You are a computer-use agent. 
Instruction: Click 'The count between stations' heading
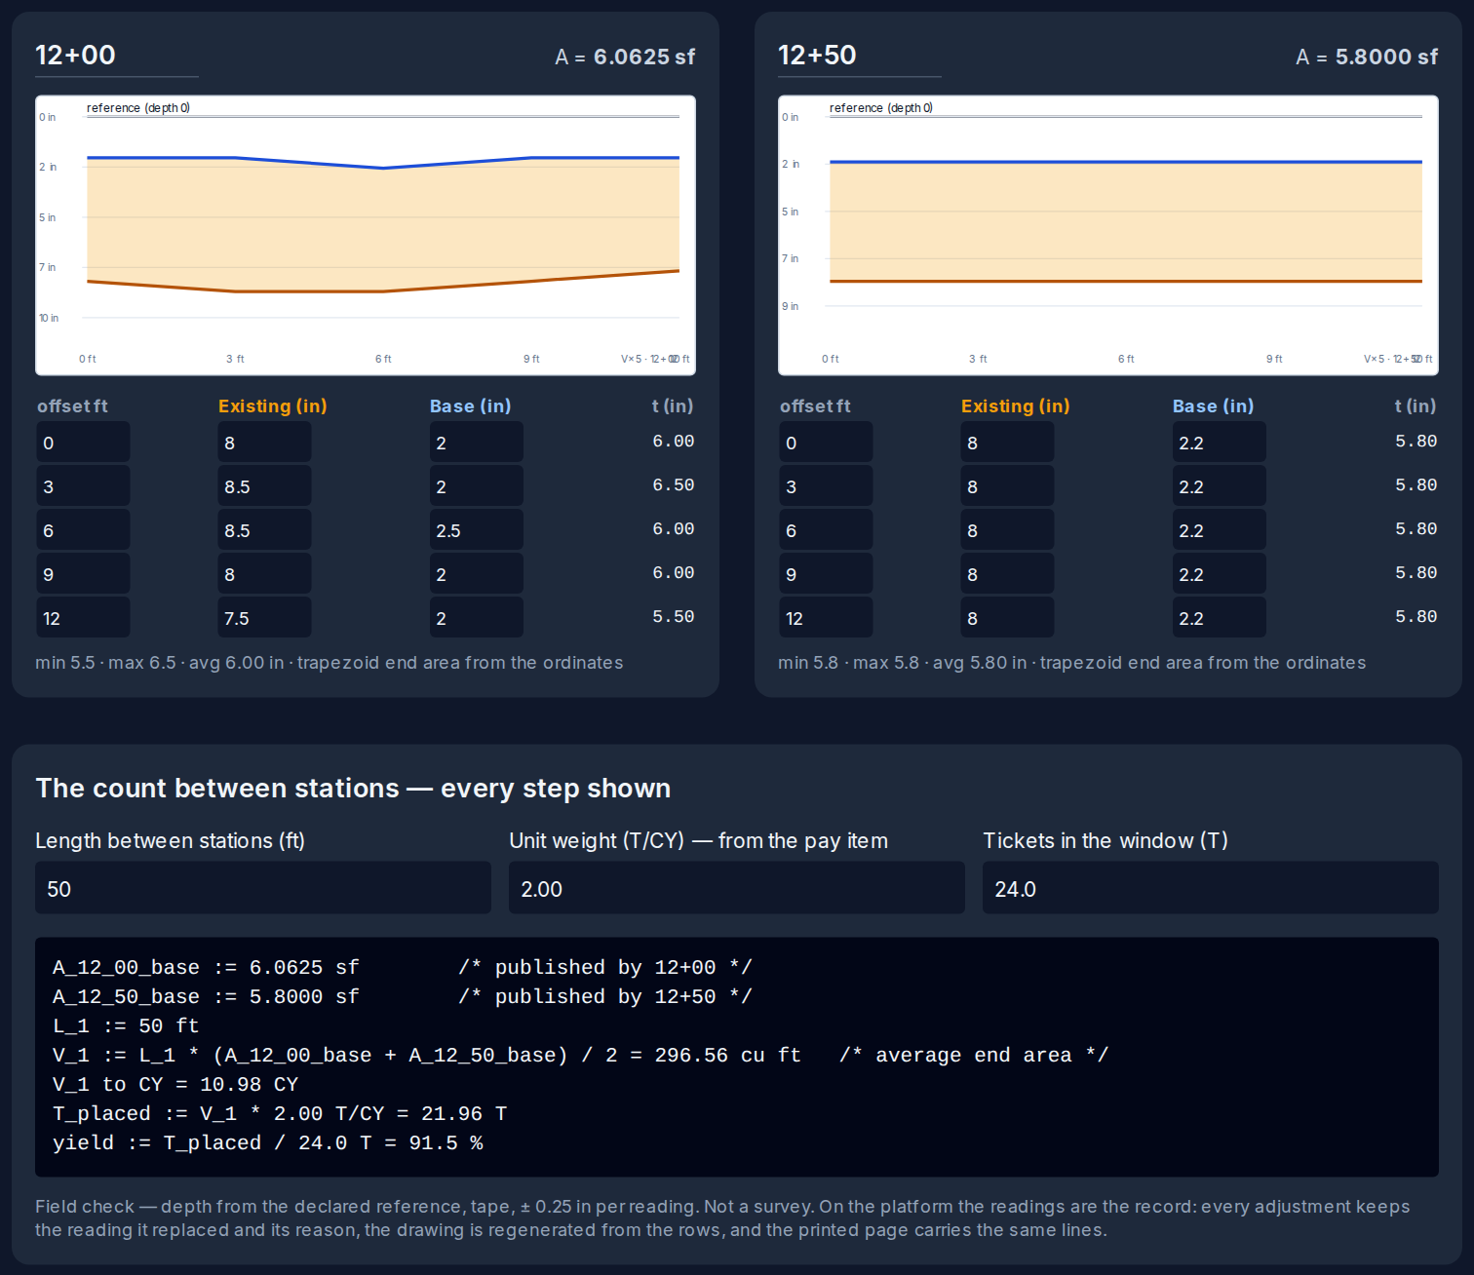(x=353, y=788)
